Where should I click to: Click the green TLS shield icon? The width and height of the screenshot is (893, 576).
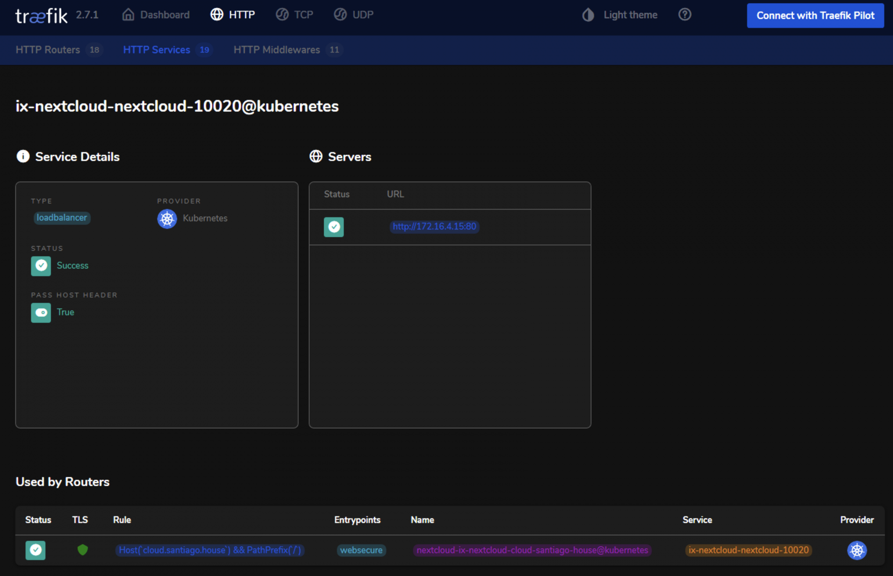(x=83, y=550)
